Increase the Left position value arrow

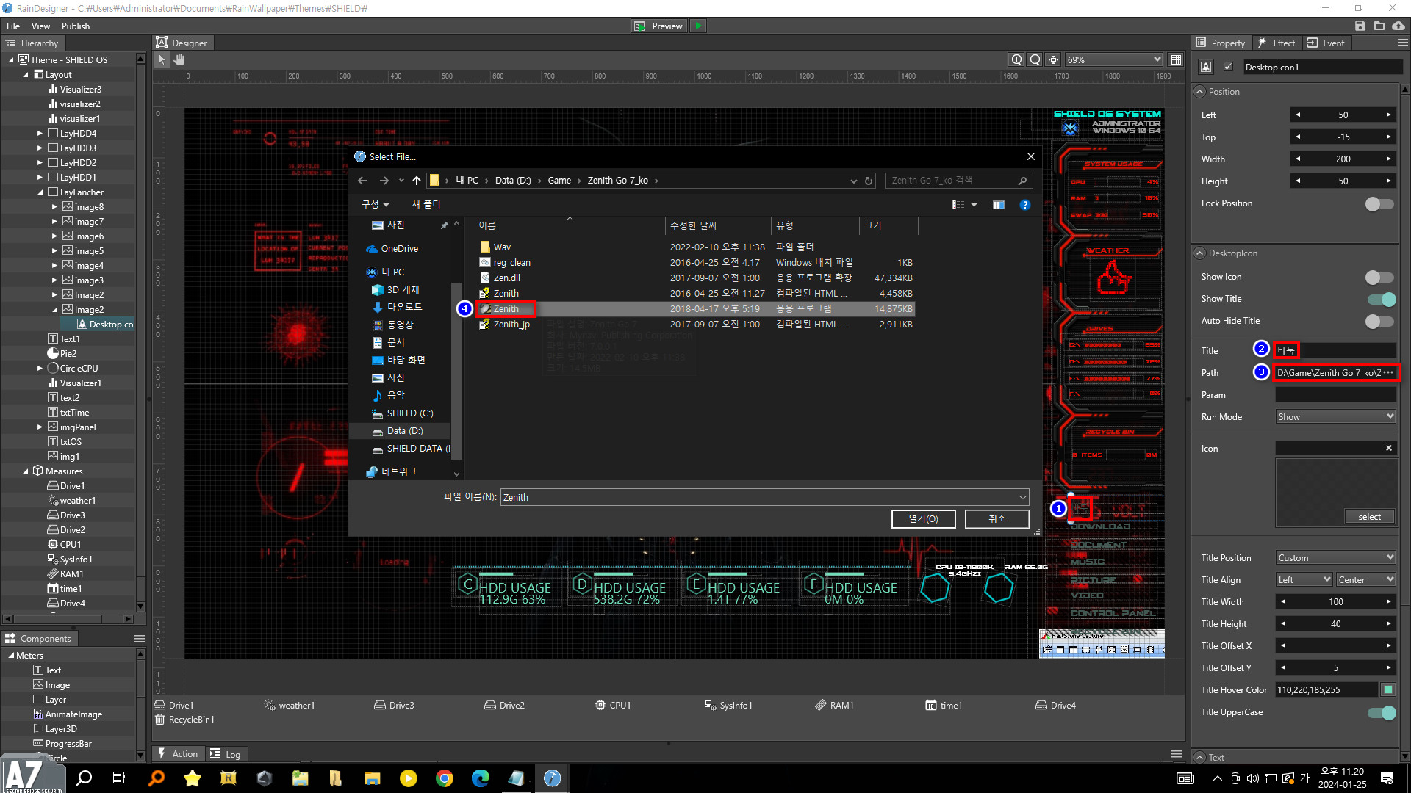(1388, 115)
